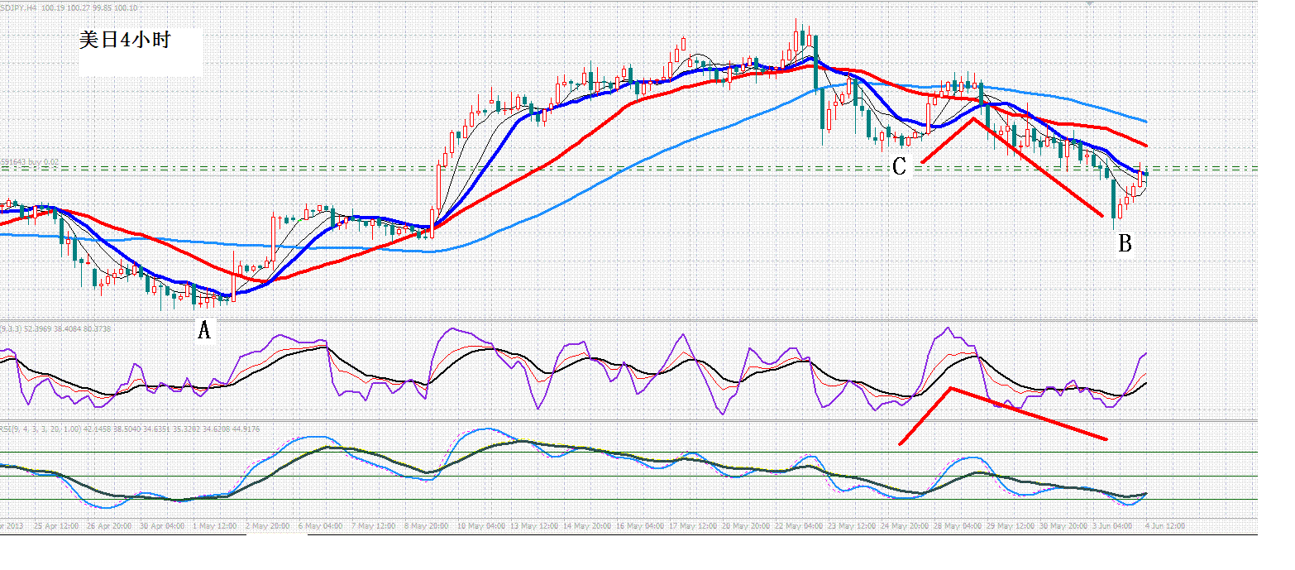Click the '30 Apr 04:00' time axis label
The height and width of the screenshot is (570, 1295).
(162, 526)
